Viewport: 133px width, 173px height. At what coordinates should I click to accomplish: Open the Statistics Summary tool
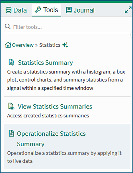point(45,63)
